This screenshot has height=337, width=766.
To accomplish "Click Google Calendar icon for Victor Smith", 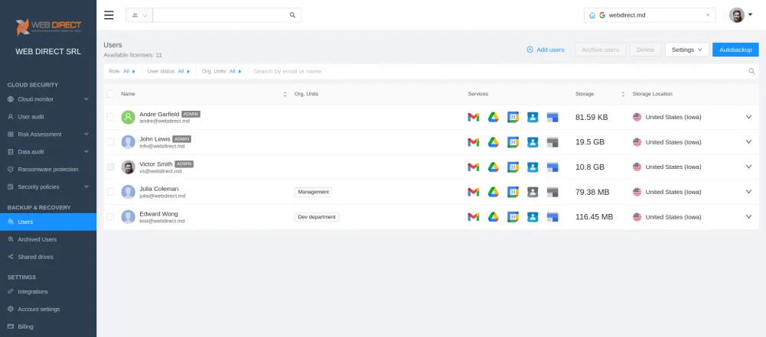I will click(513, 167).
